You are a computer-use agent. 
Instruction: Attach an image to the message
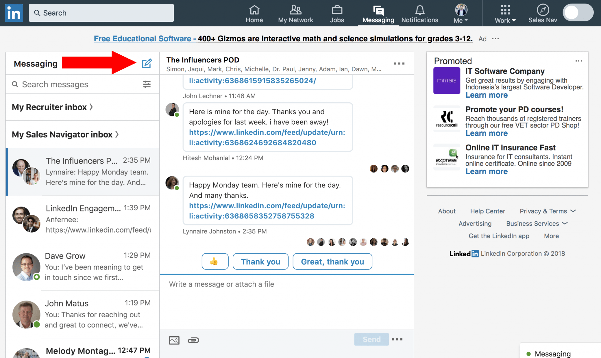coord(174,340)
